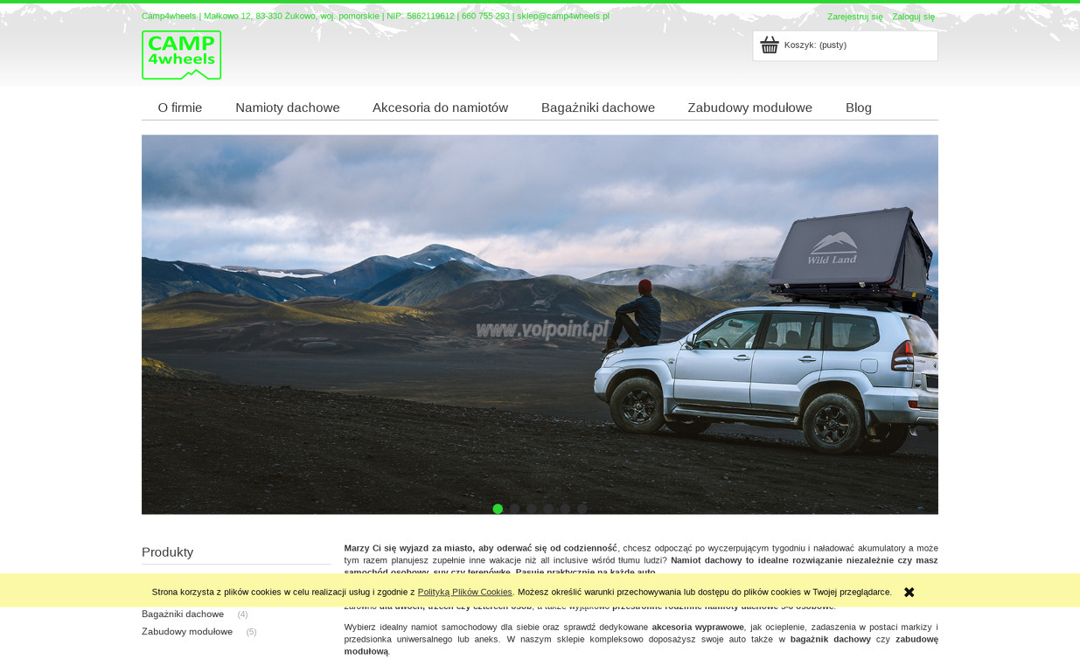Open the Bagażniki dachowe menu item
The width and height of the screenshot is (1080, 659).
[598, 108]
